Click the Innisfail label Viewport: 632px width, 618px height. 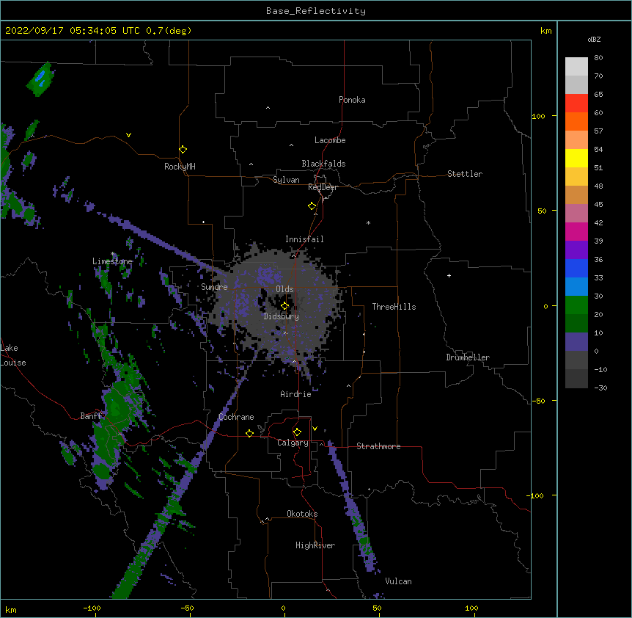[304, 239]
